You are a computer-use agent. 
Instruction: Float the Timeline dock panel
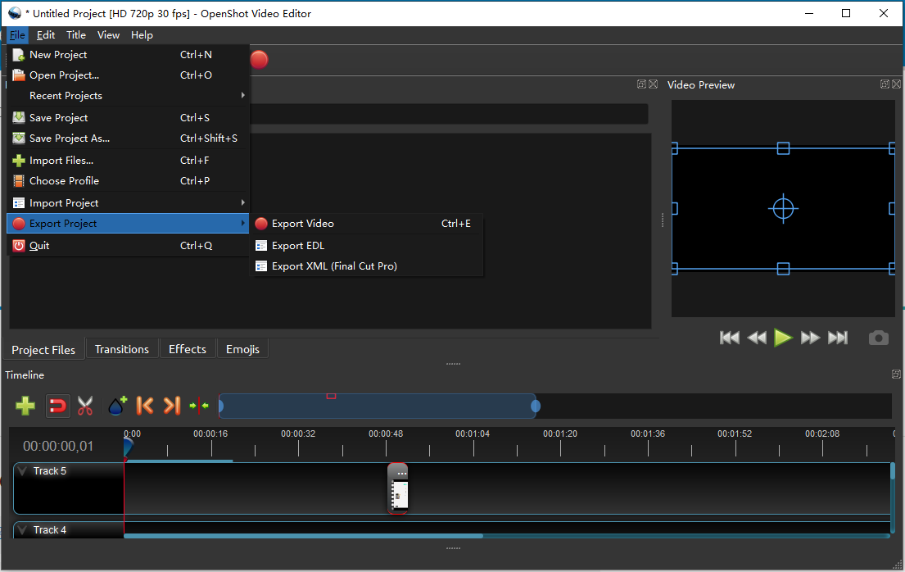[896, 375]
